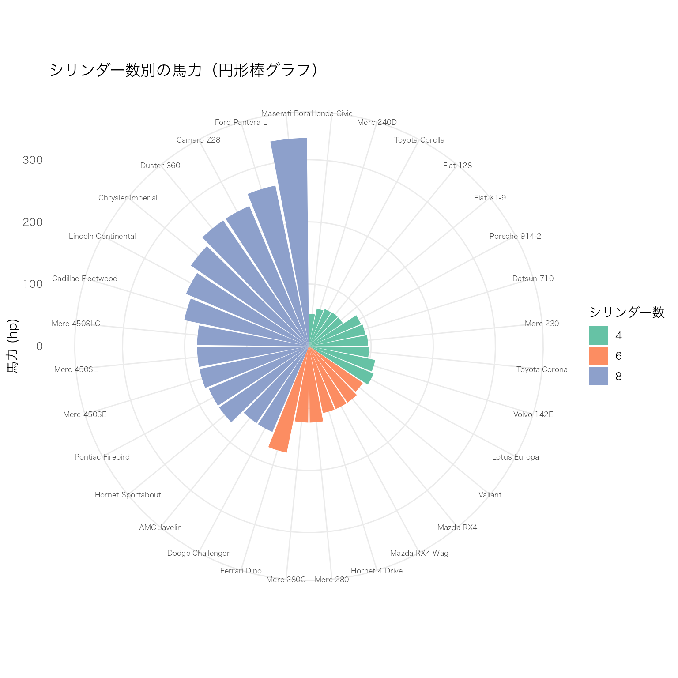
Task: Click the Honda Civic label
Action: coord(332,113)
